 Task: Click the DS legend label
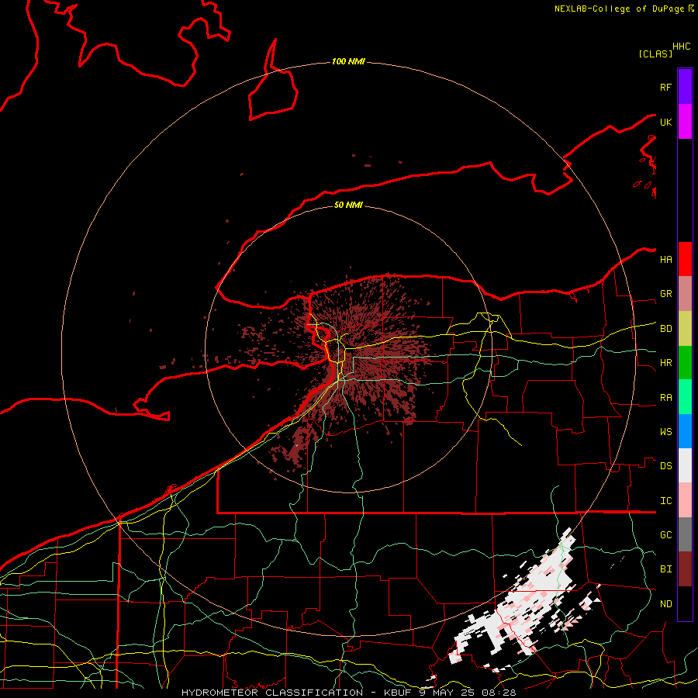tap(665, 466)
